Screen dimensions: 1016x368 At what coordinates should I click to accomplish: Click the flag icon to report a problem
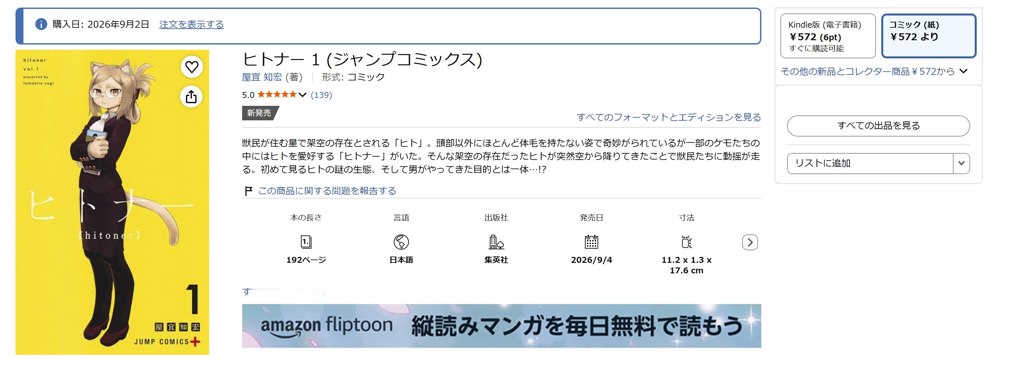[x=248, y=191]
